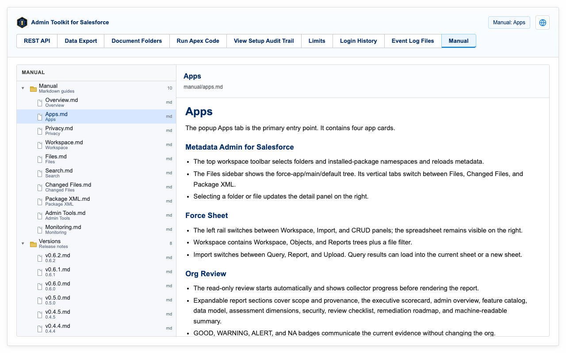Select the Event Log Files tab

pyautogui.click(x=413, y=41)
